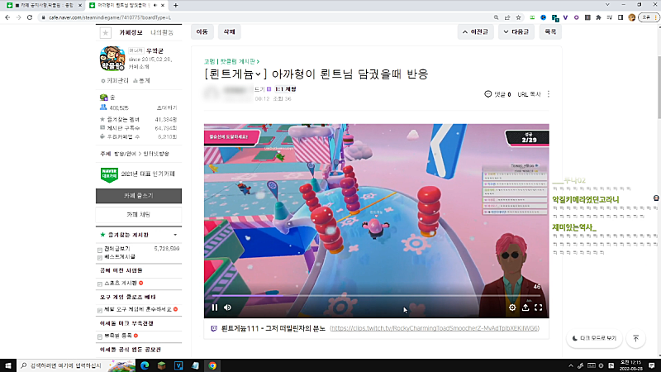The height and width of the screenshot is (372, 661).
Task: Open a new browser tab with plus icon
Action: point(177,5)
